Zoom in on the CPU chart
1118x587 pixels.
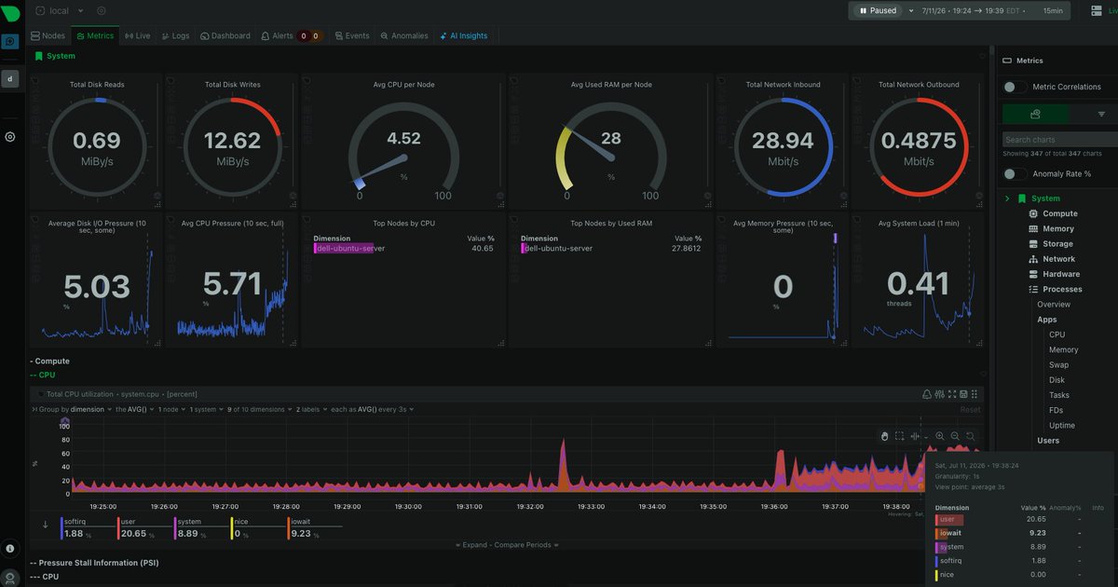pyautogui.click(x=939, y=435)
